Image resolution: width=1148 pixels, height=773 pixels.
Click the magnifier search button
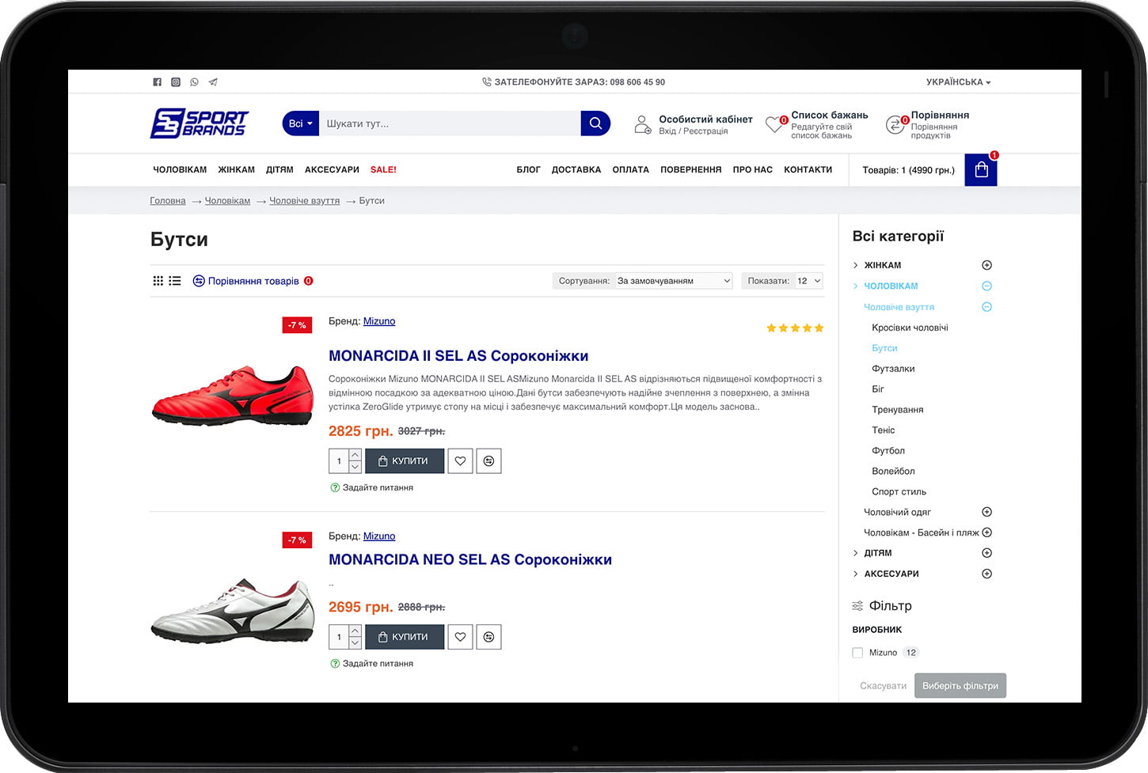[595, 123]
